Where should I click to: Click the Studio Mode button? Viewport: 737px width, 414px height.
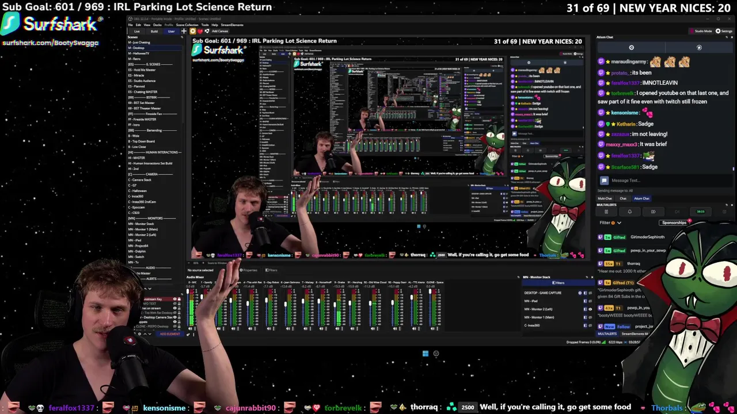pos(700,30)
